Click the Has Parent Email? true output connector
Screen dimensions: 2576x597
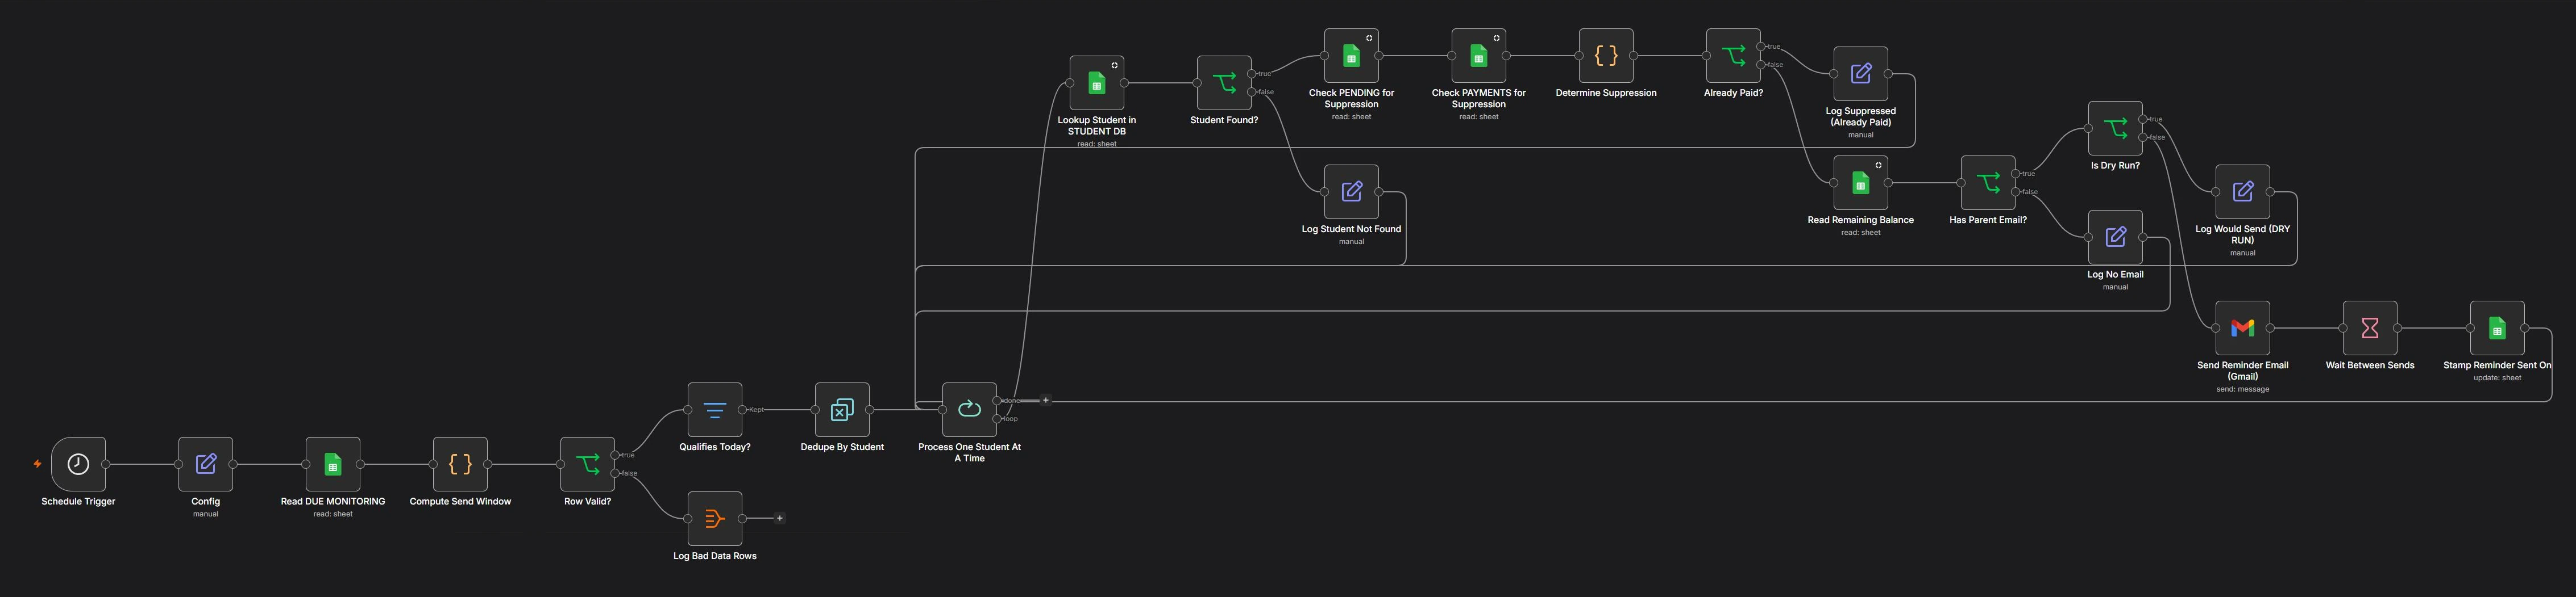click(x=2015, y=174)
